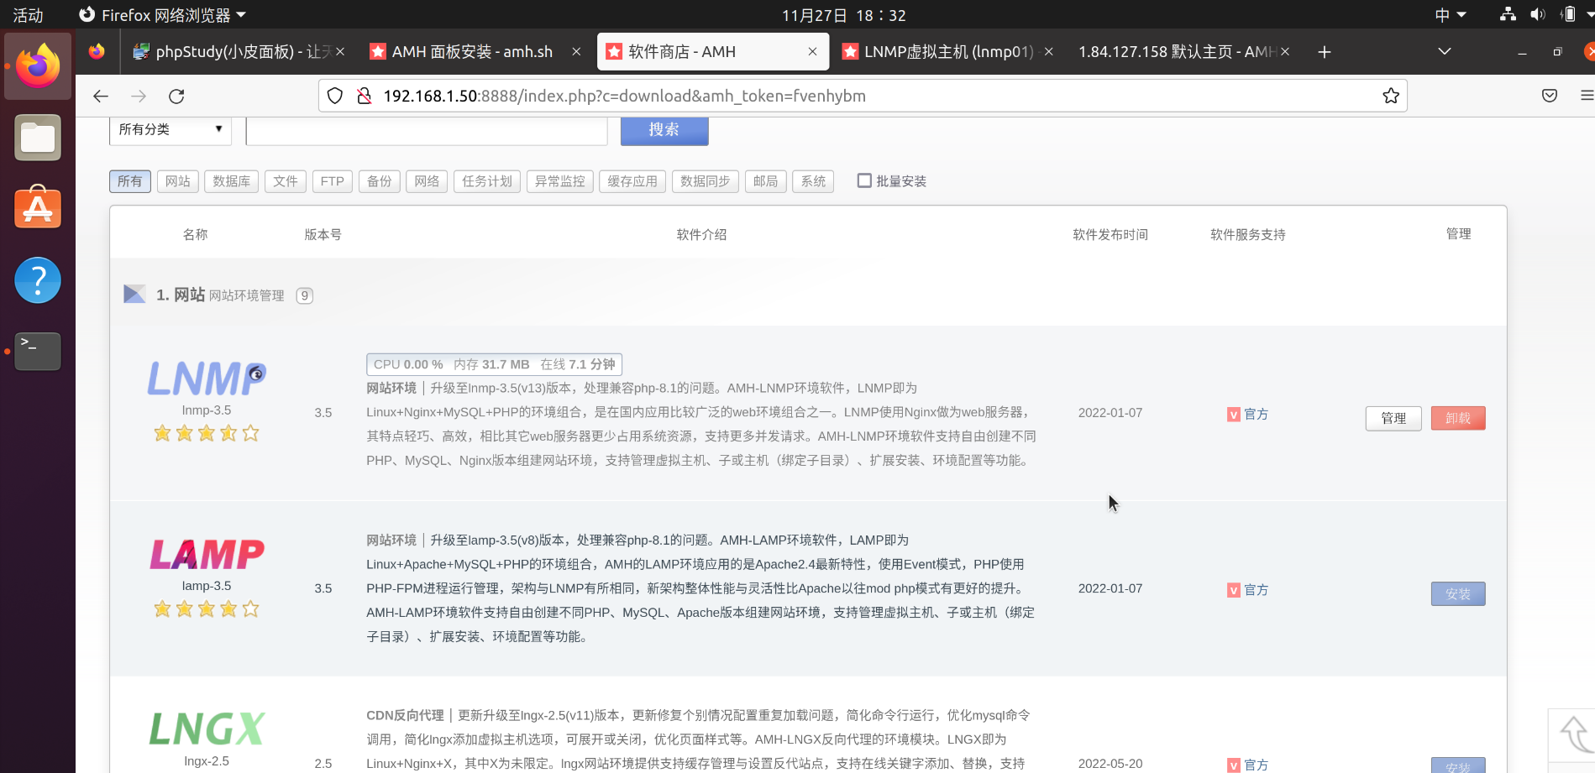Bookmark this page with the star icon
1595x773 pixels.
1391,96
